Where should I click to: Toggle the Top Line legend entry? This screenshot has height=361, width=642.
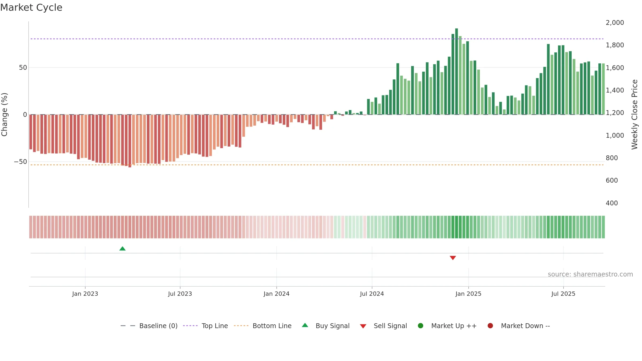[205, 326]
